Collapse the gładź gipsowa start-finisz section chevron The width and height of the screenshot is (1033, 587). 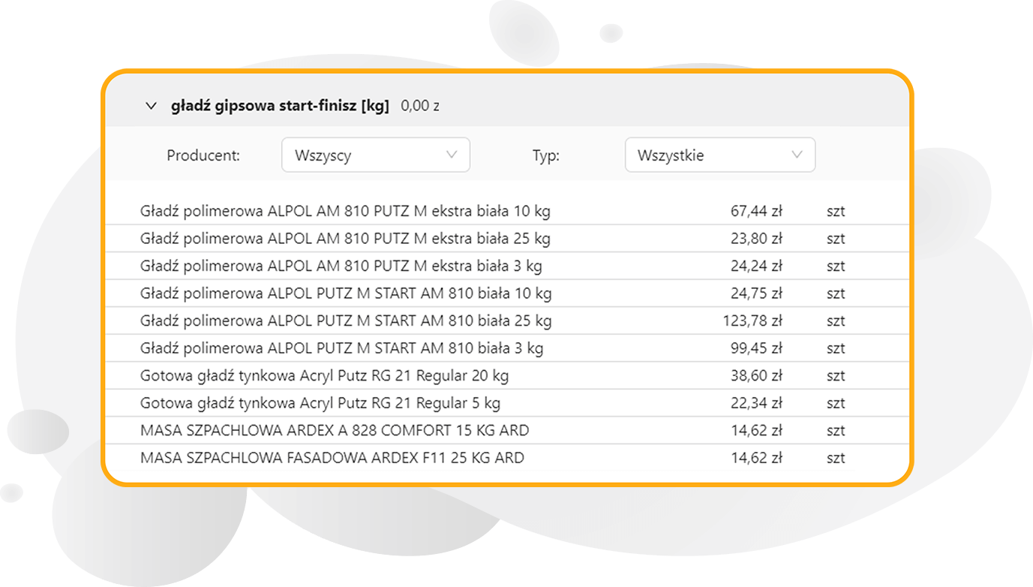click(x=150, y=107)
